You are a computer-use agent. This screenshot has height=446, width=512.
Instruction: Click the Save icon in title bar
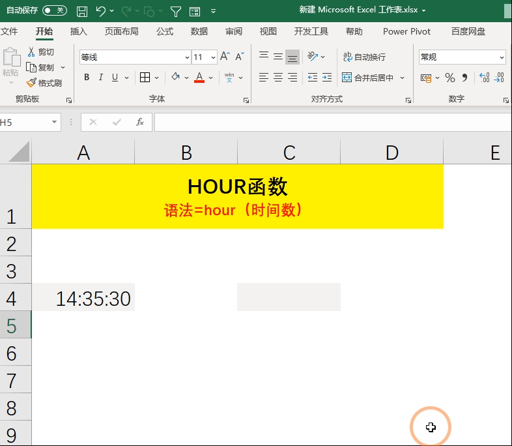pyautogui.click(x=82, y=12)
